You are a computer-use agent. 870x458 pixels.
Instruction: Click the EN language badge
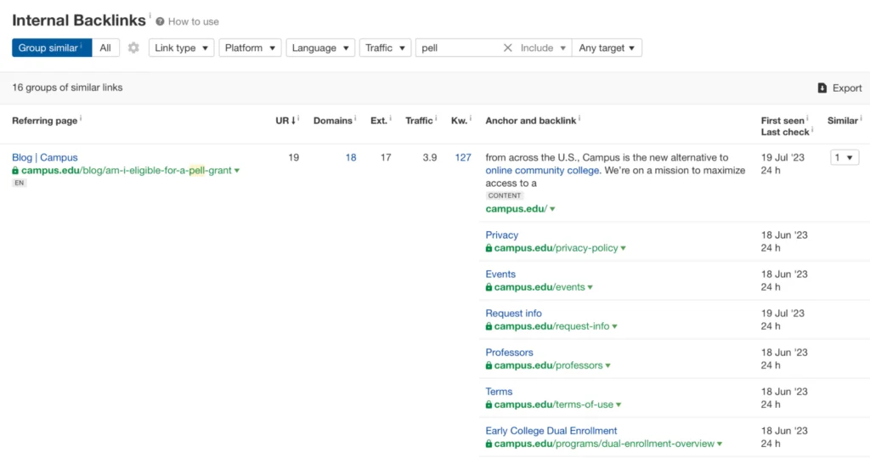click(x=20, y=184)
